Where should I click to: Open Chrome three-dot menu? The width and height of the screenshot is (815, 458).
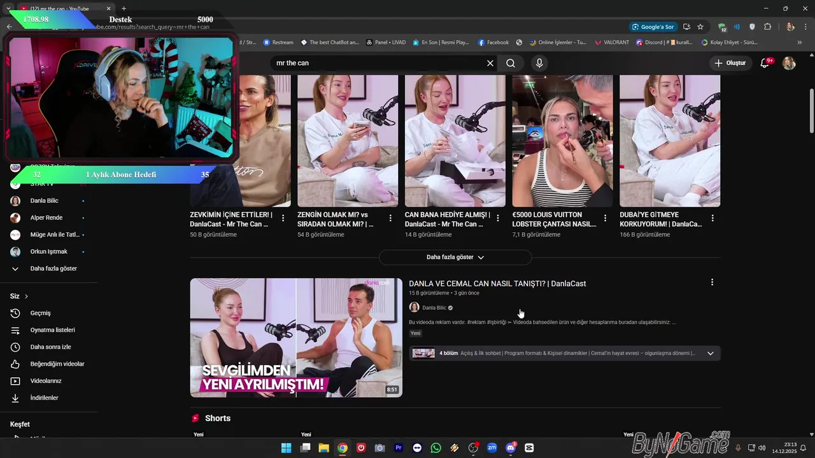click(805, 27)
